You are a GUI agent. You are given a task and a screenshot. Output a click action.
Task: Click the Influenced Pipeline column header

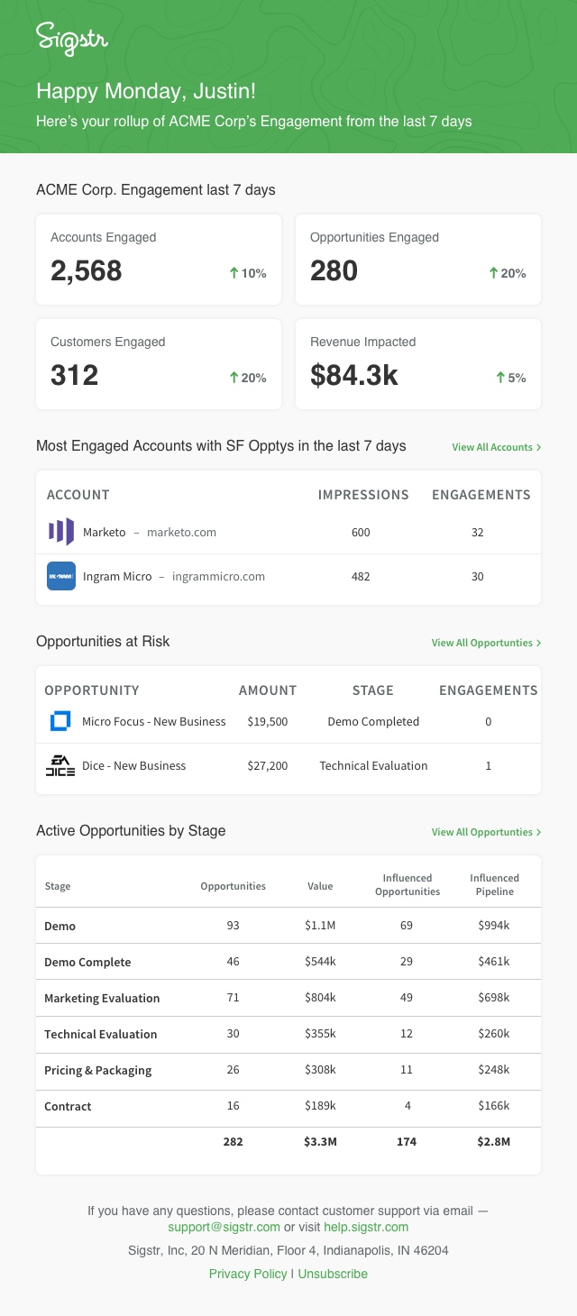[x=494, y=884]
